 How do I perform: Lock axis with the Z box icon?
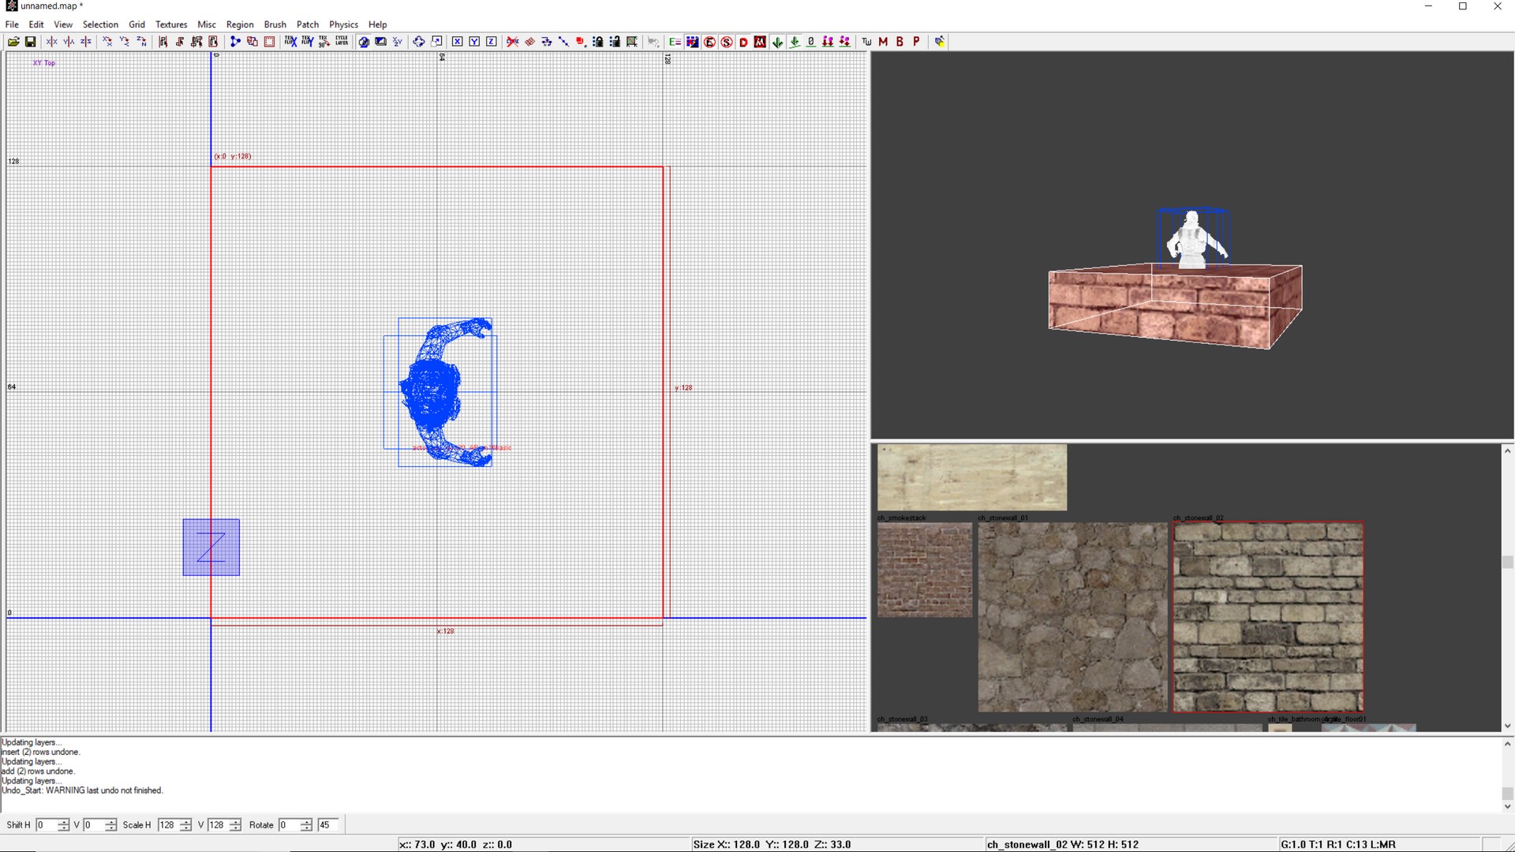(x=491, y=42)
